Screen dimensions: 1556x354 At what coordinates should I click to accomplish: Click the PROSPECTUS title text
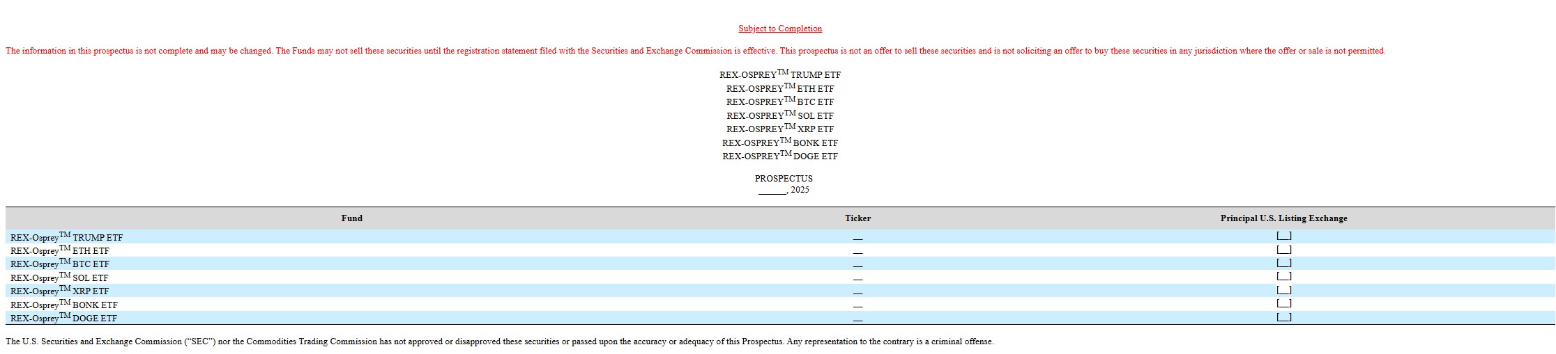click(784, 179)
